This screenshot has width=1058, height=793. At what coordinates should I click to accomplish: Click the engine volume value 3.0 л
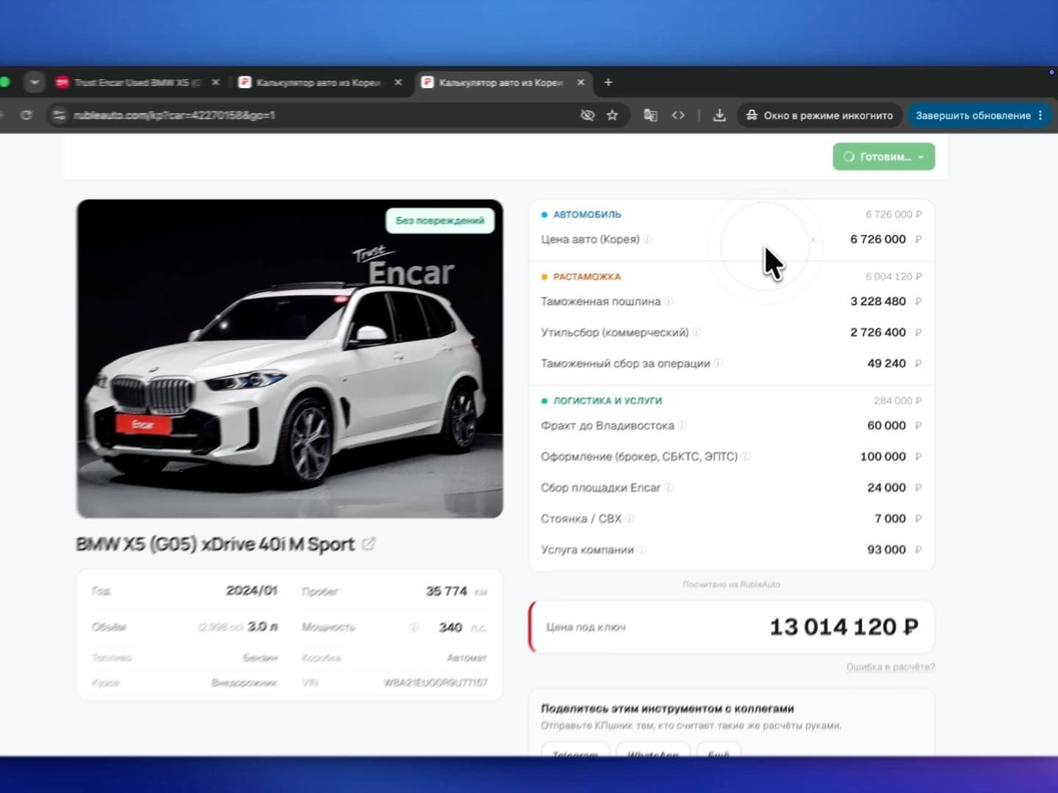pos(262,627)
